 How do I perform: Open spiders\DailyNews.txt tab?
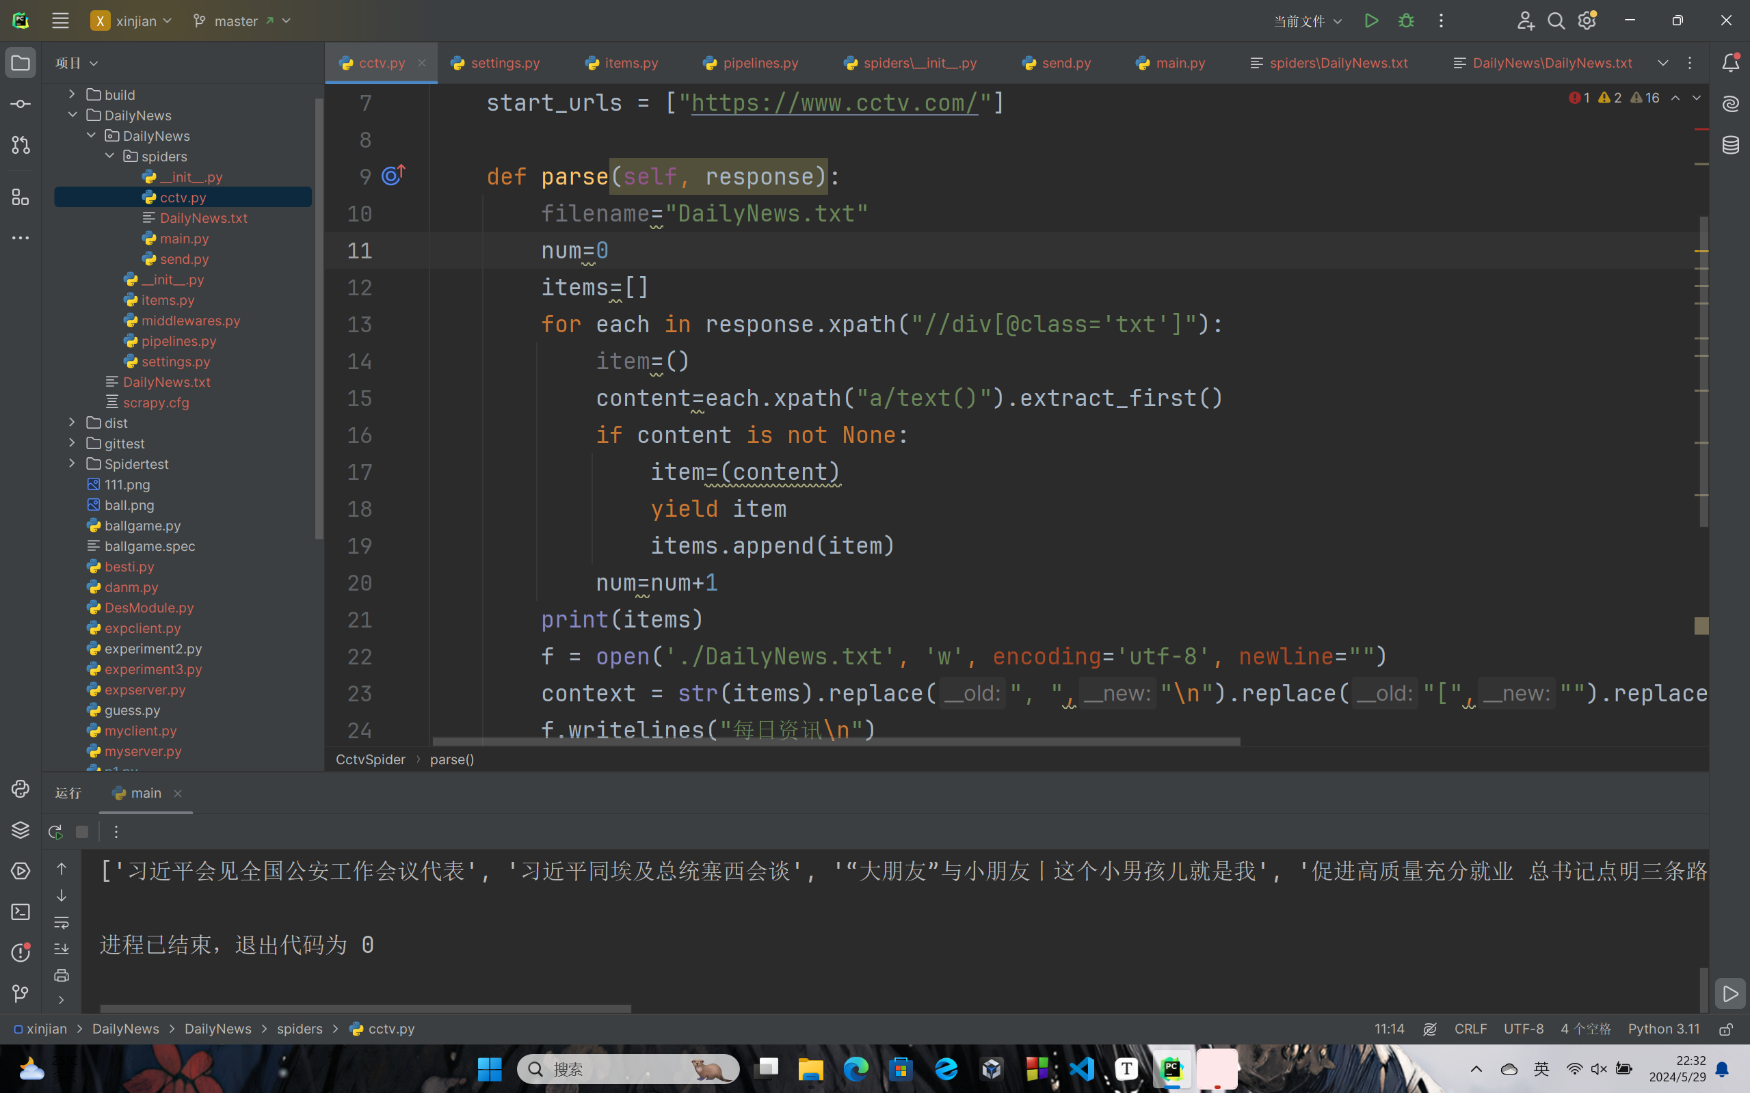coord(1329,63)
